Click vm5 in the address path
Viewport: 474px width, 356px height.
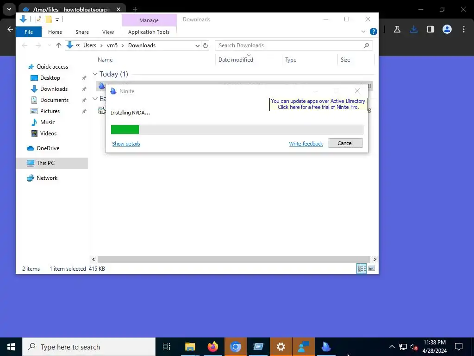[112, 45]
